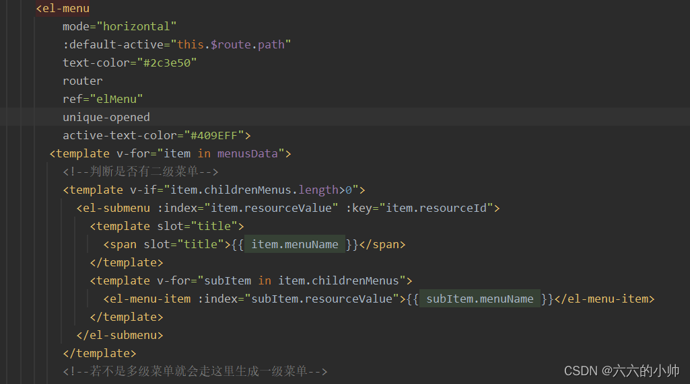Click the closing </template> after </el-submenu>
The height and width of the screenshot is (384, 690).
[x=100, y=353]
